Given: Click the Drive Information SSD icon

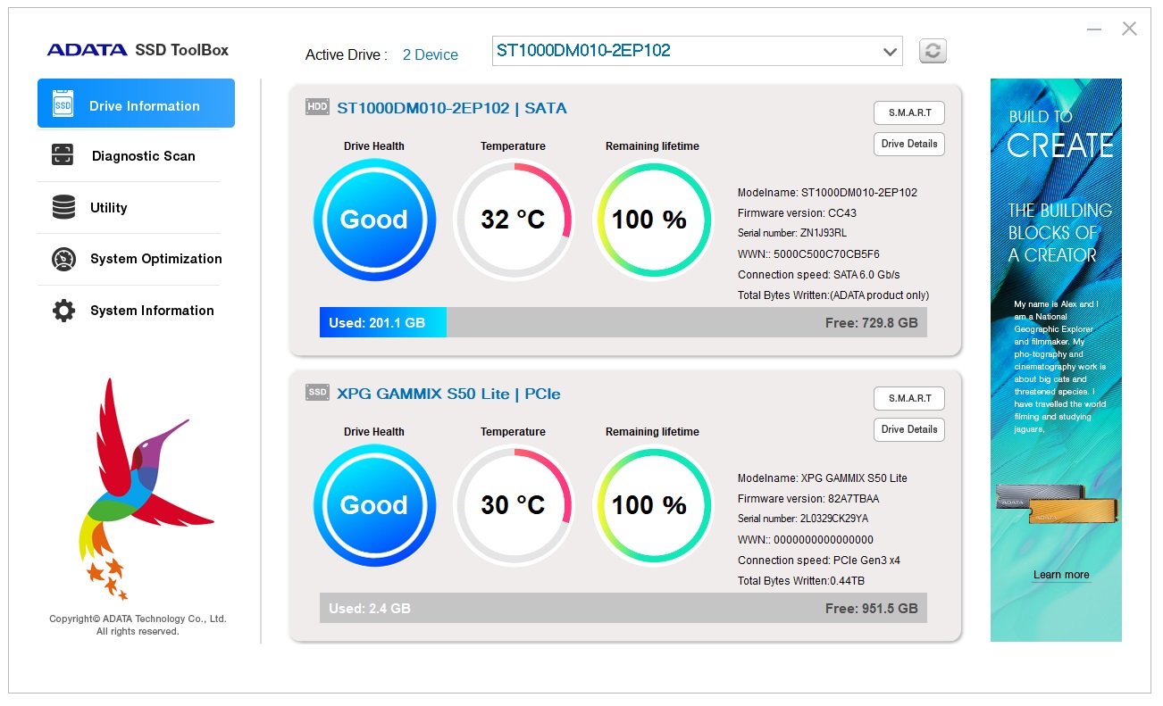Looking at the screenshot, I should tap(63, 104).
